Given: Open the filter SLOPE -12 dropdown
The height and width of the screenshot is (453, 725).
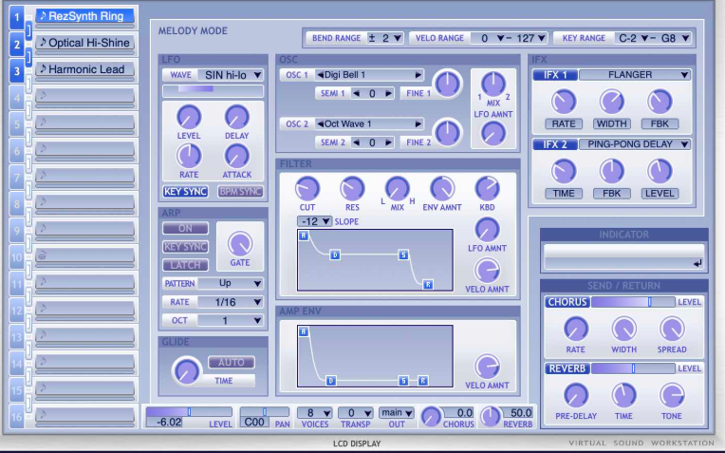Looking at the screenshot, I should click(314, 221).
